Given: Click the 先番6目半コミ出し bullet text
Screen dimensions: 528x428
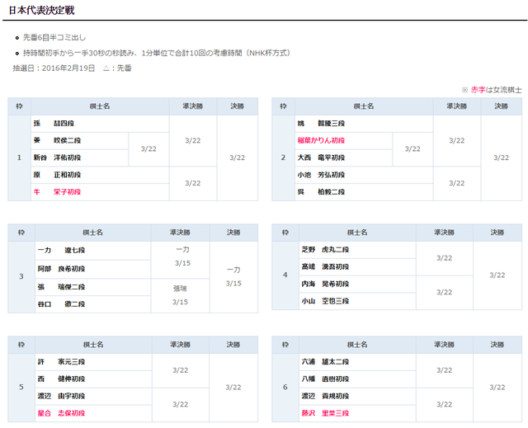Looking at the screenshot, I should (x=54, y=39).
